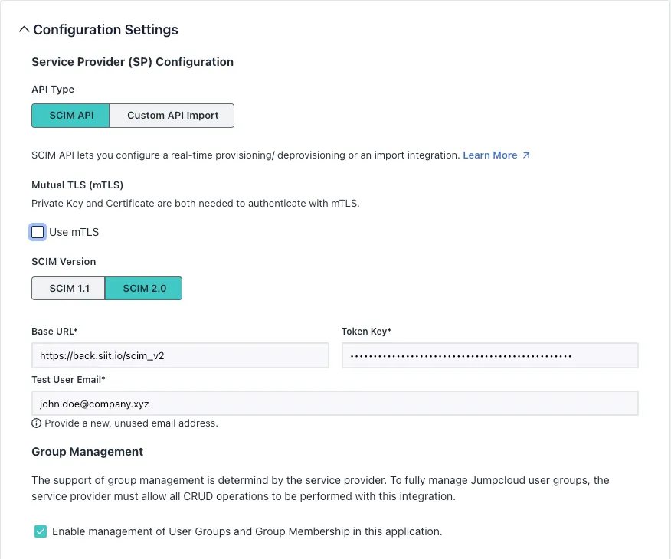The height and width of the screenshot is (559, 671).
Task: Click the Configuration Settings section title
Action: tap(106, 30)
